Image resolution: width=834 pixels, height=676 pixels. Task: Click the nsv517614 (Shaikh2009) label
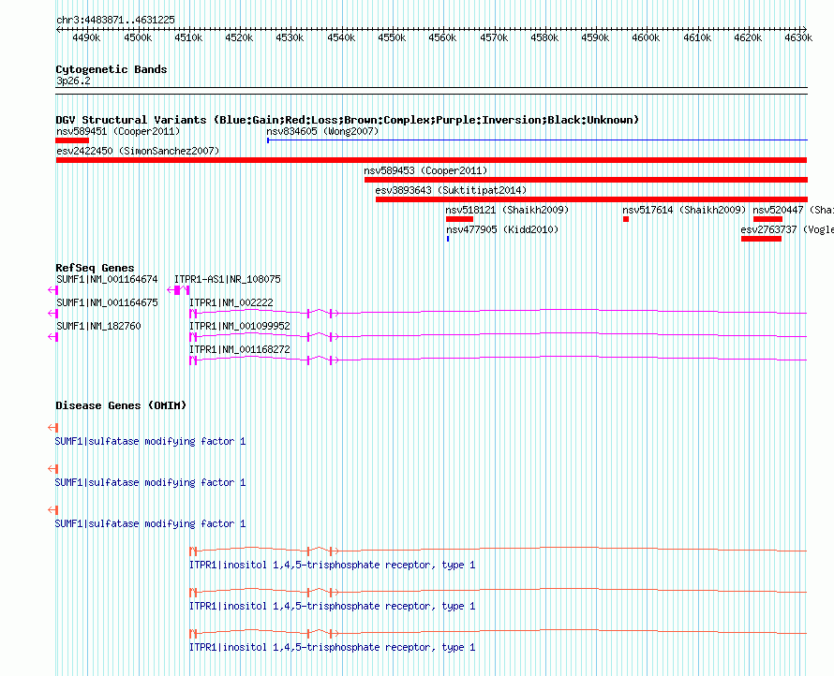coord(684,210)
